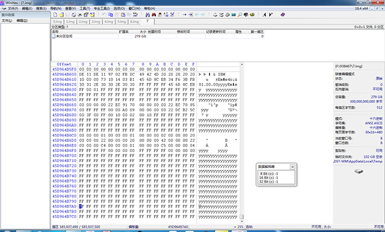The image size is (385, 232).
Task: Click the binoculars Find Text icon
Action: click(x=147, y=15)
